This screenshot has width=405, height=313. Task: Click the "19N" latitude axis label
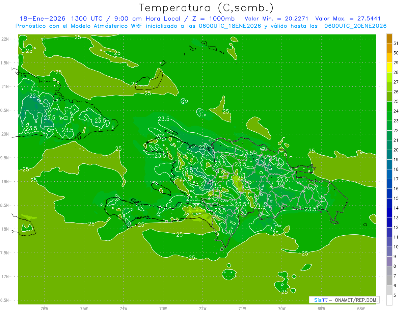coord(5,182)
